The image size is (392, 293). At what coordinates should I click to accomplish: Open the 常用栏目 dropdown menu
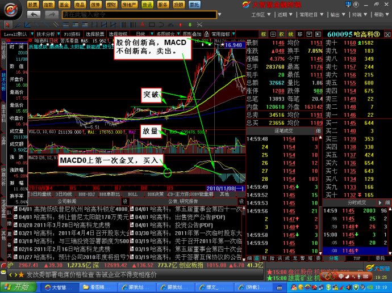point(311,15)
